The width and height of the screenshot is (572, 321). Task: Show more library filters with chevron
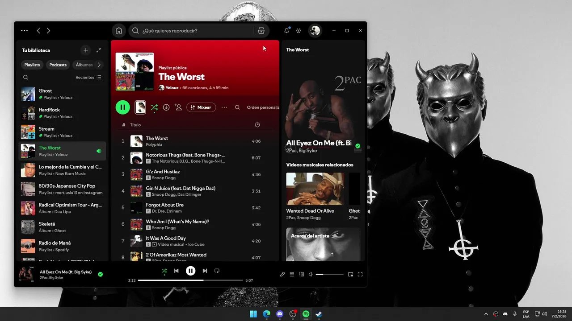pyautogui.click(x=99, y=65)
